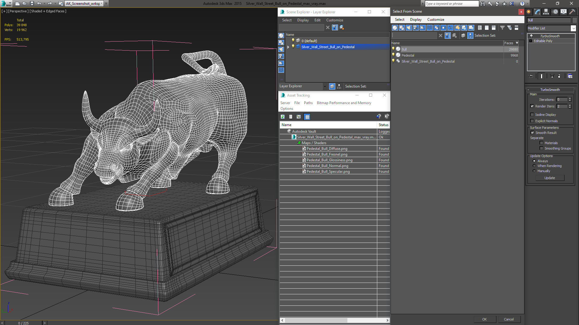Pin the modifier stack
The height and width of the screenshot is (325, 579).
tap(531, 76)
